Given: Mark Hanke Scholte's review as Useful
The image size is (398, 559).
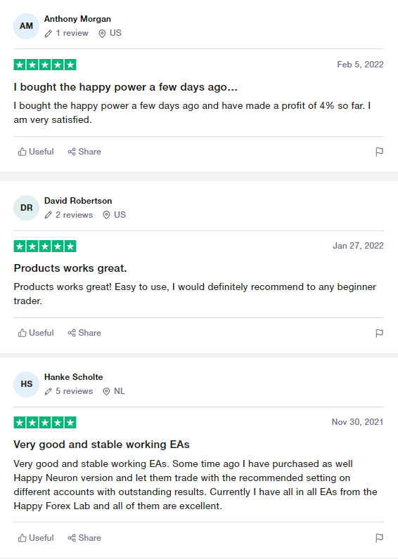Looking at the screenshot, I should click(36, 538).
